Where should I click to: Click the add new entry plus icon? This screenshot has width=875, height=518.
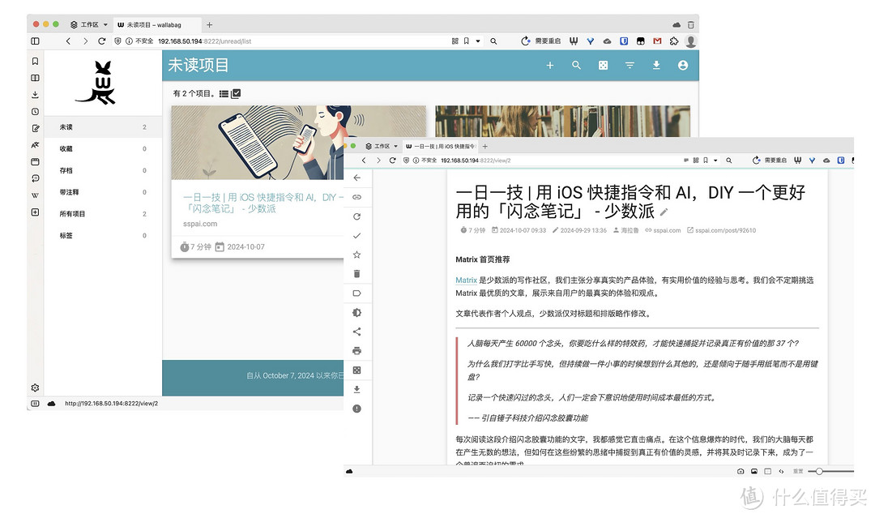click(x=550, y=66)
